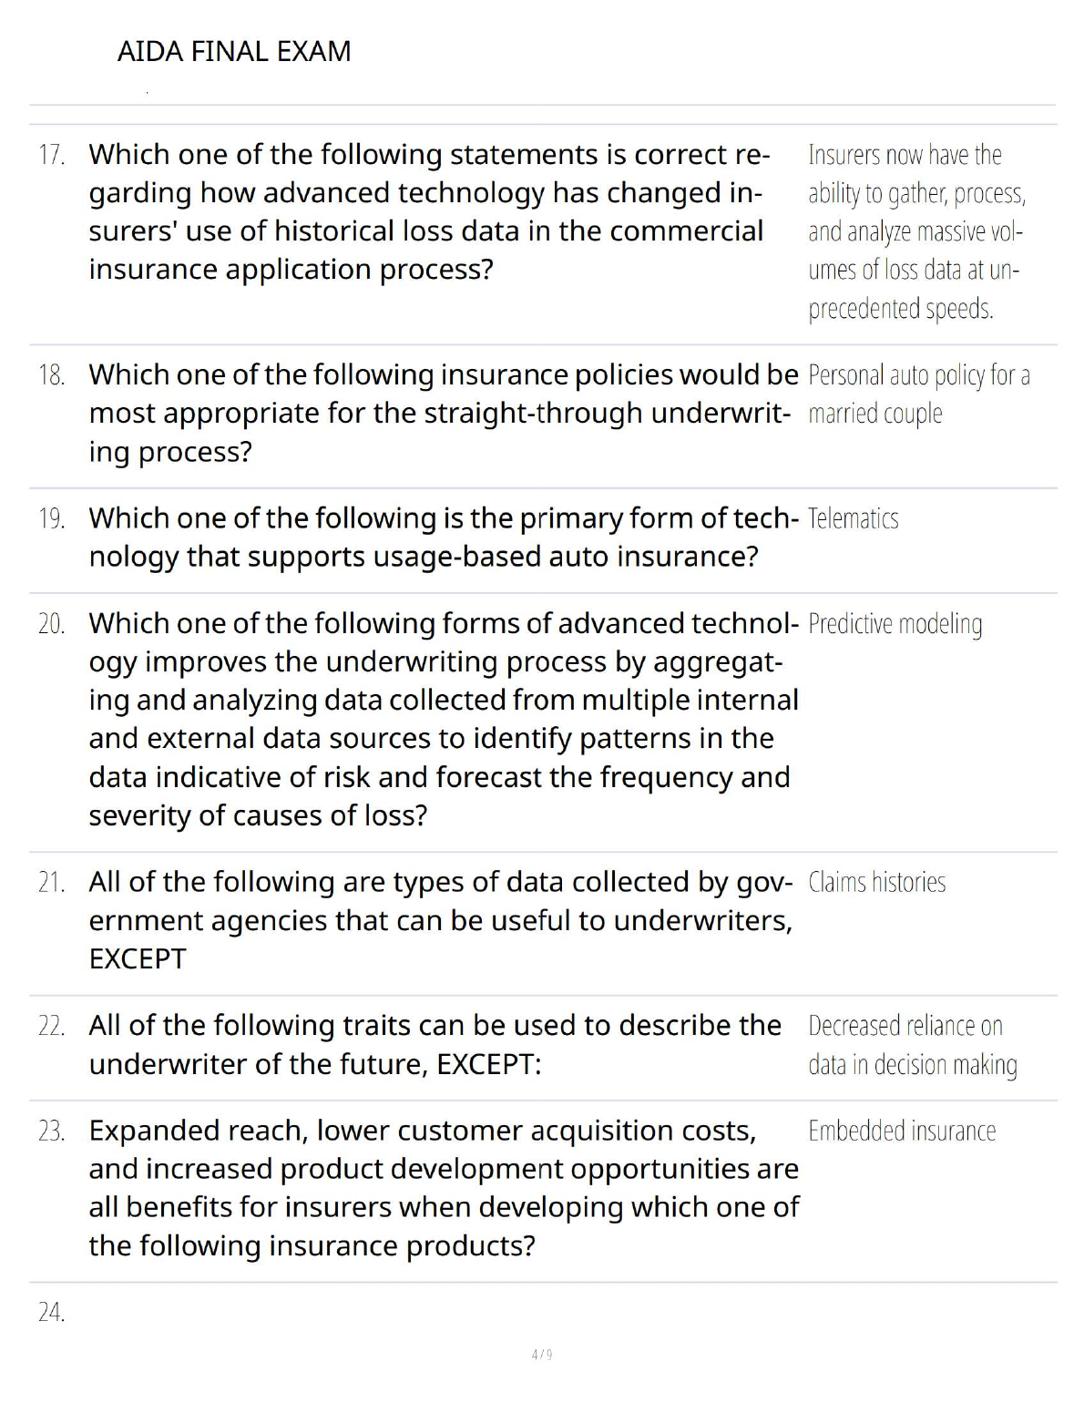Click the Decreased reliance on data answer

click(x=912, y=1045)
